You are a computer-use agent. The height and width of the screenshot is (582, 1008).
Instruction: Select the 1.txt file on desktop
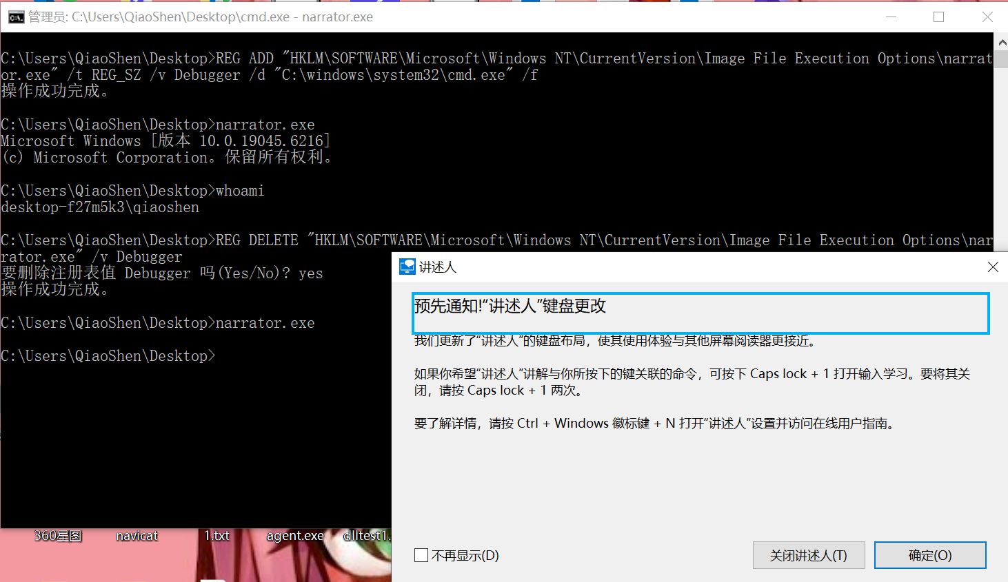[216, 535]
